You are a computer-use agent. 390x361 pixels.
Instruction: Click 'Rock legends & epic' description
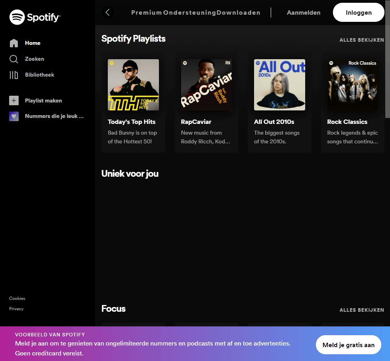(x=353, y=137)
